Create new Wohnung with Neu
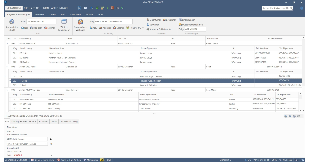This screenshot has width=309, height=162. pos(93,28)
